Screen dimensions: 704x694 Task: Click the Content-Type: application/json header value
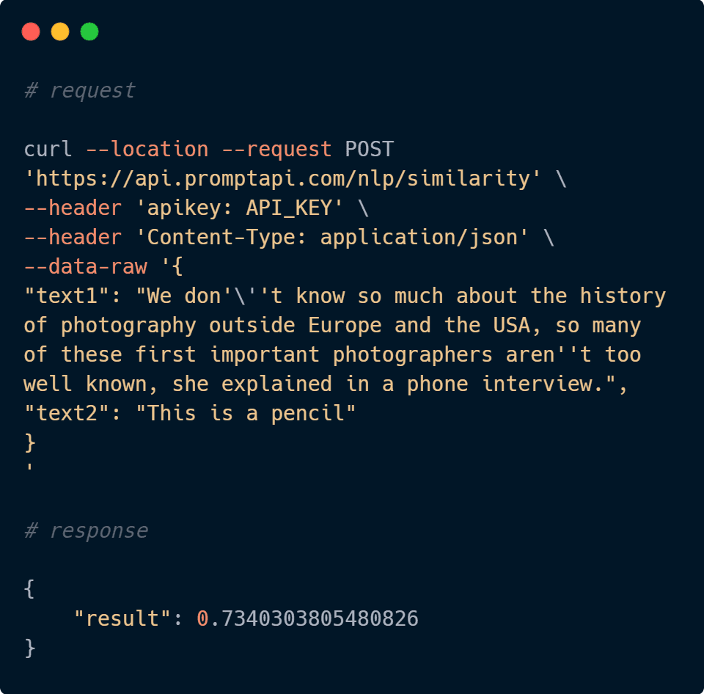click(x=331, y=237)
